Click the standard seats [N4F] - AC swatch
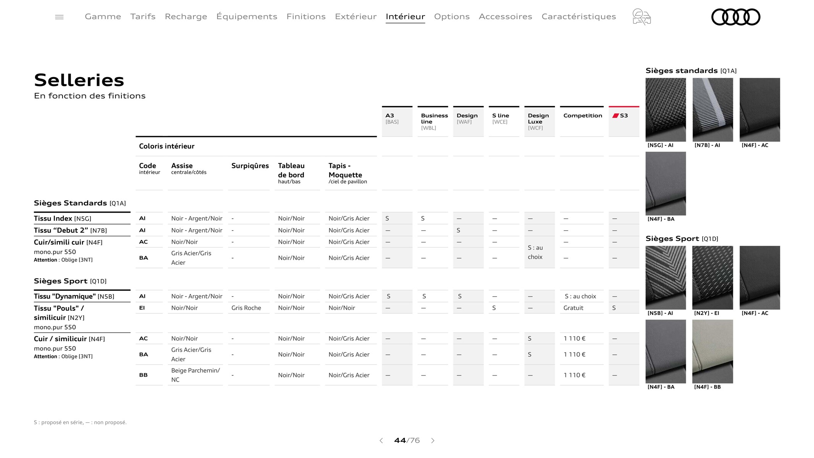The image size is (814, 458). [760, 110]
